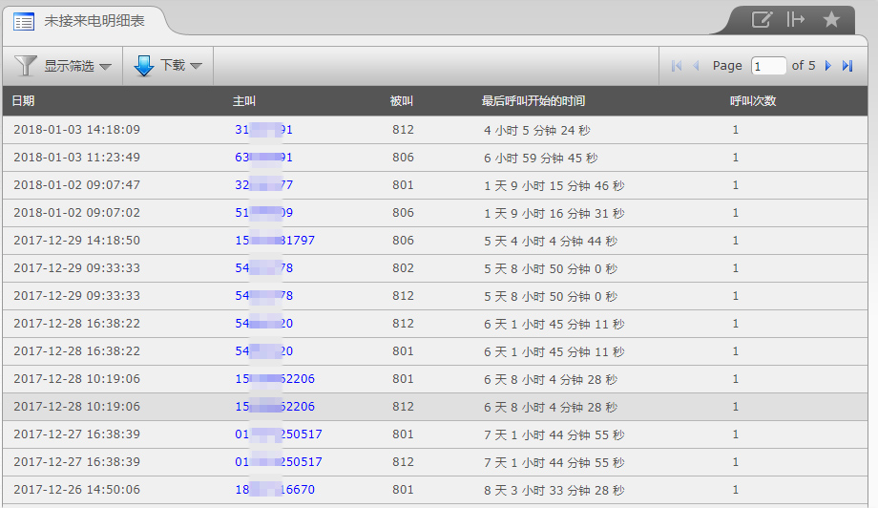The image size is (878, 508).
Task: Expand the 显示筛选 dropdown arrow
Action: click(x=105, y=67)
